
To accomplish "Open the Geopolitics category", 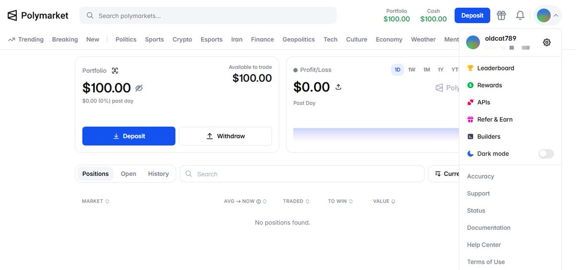I will [x=299, y=39].
